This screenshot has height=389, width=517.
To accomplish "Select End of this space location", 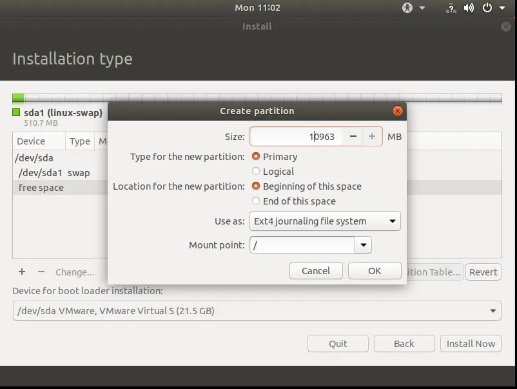I will tap(256, 201).
